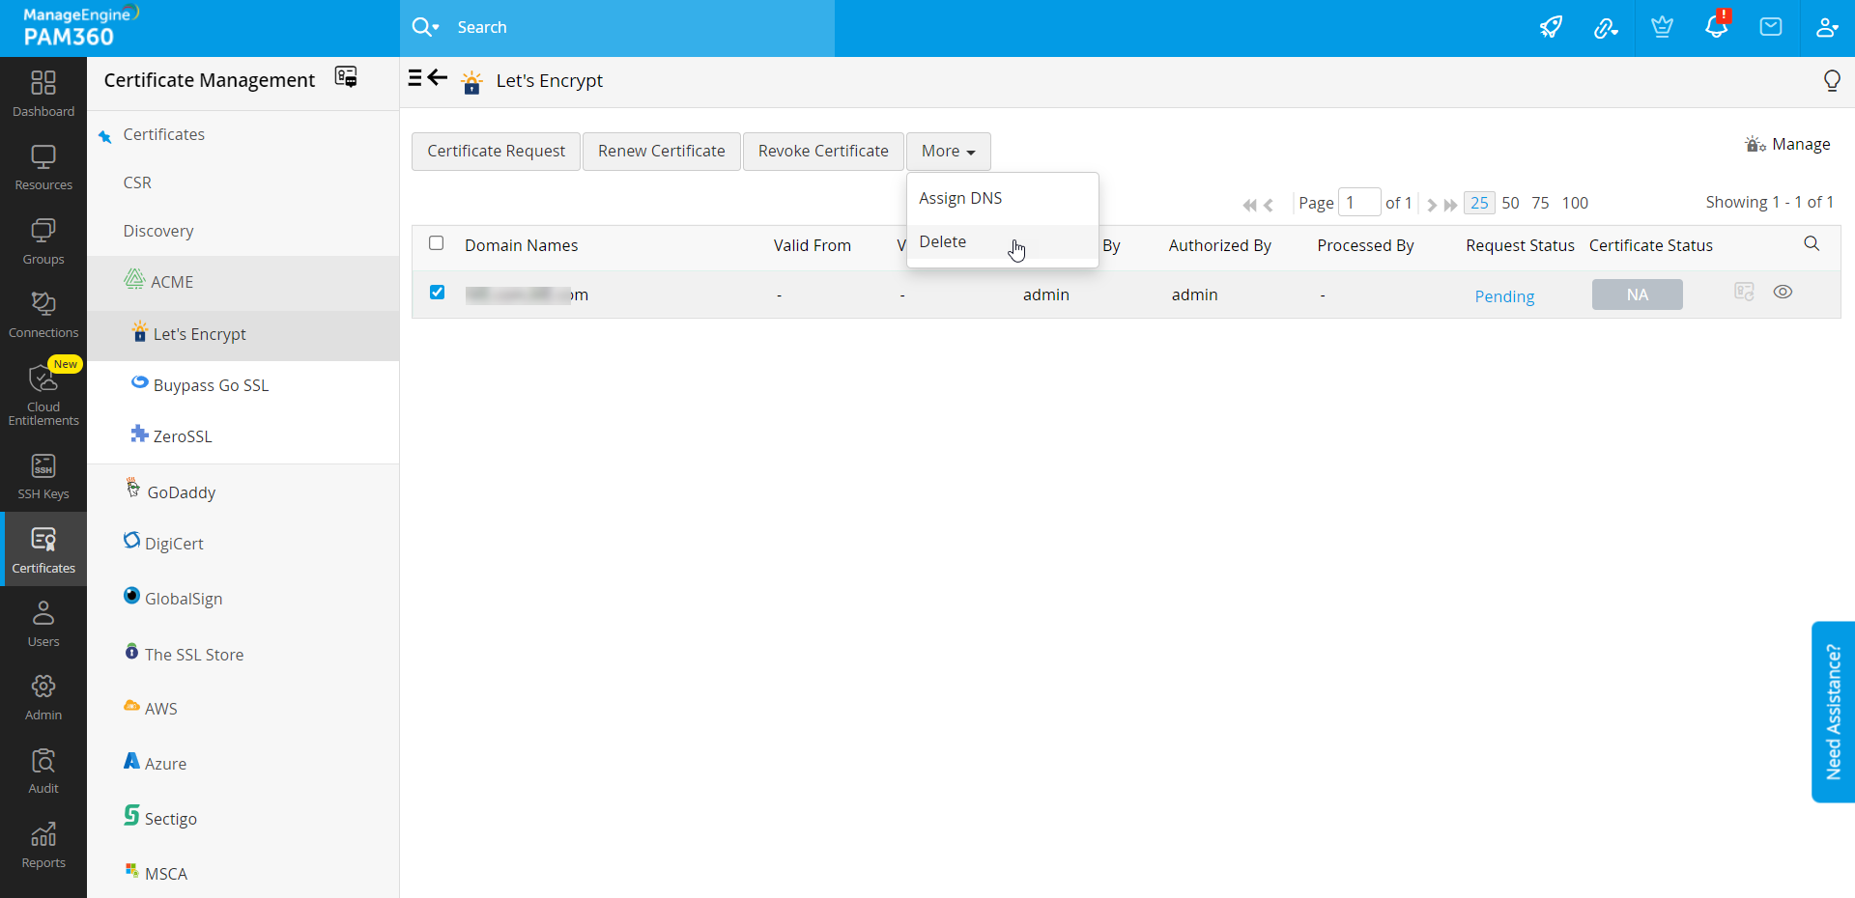
Task: Open the Pending request status link
Action: [x=1503, y=296]
